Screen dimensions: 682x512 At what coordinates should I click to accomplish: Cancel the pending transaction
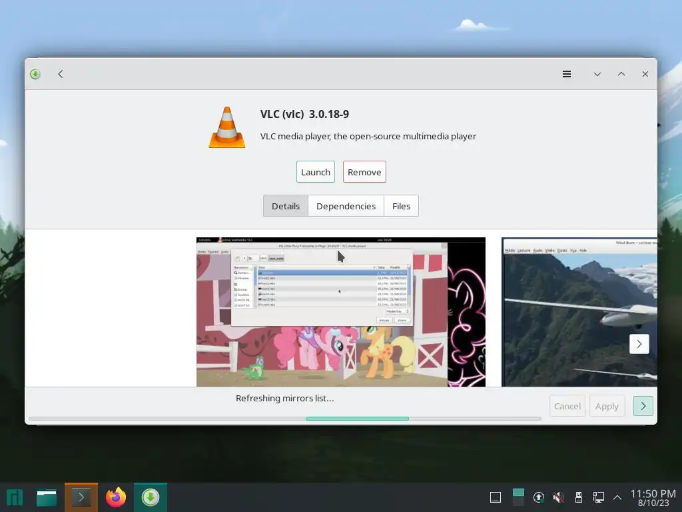click(x=567, y=406)
